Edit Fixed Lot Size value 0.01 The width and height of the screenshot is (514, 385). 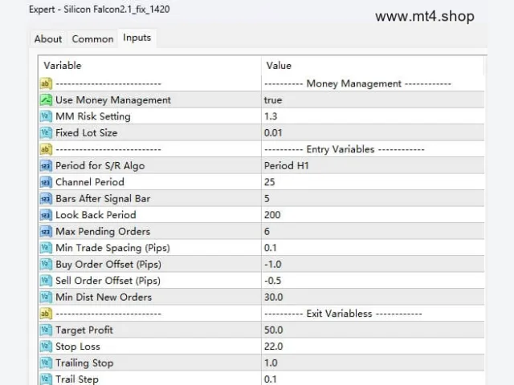pyautogui.click(x=273, y=133)
